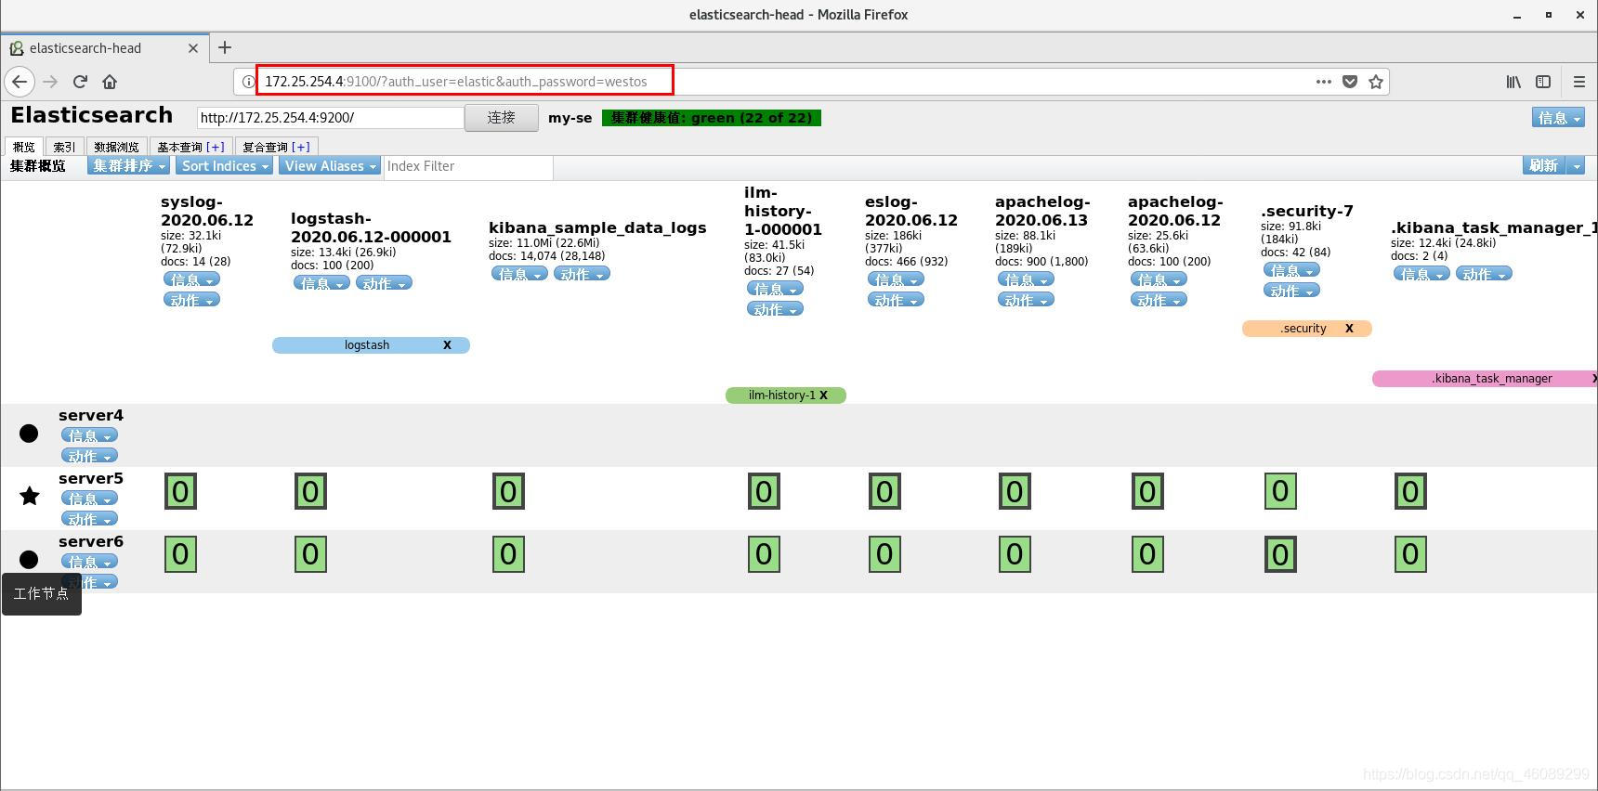Open 信息 dropdown for .security-7

1291,270
